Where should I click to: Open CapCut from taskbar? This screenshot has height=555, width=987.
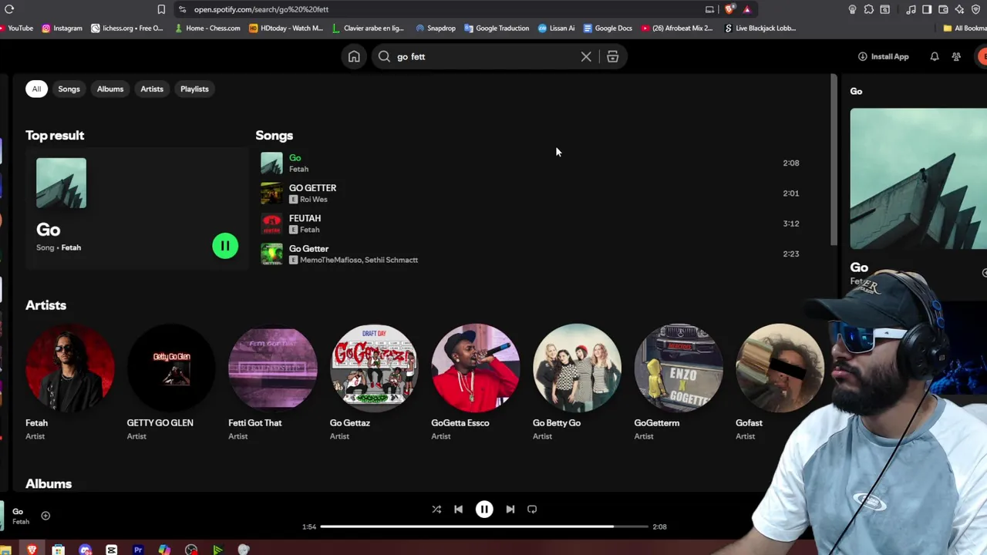(112, 550)
